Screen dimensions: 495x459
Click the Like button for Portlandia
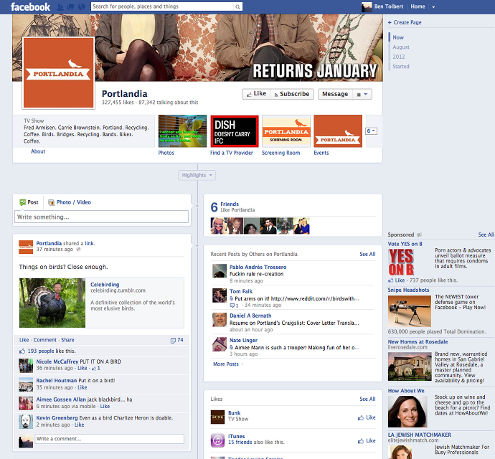coord(256,94)
